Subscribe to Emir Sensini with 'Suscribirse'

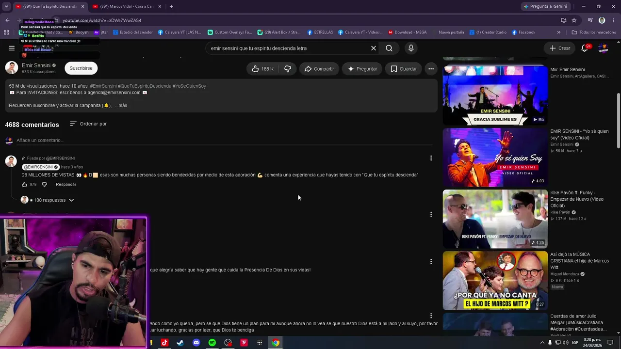(81, 68)
